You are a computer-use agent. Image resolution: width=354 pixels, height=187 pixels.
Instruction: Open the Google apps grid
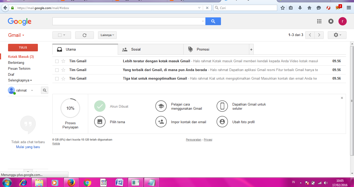(319, 21)
